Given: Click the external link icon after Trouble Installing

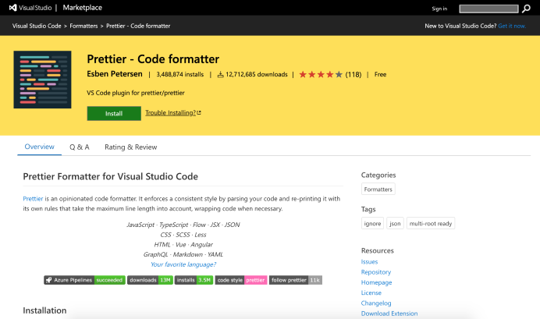Looking at the screenshot, I should [199, 112].
